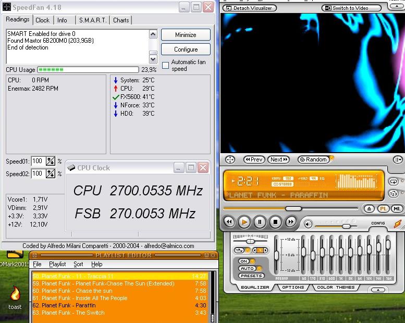The height and width of the screenshot is (323, 405).
Task: Click the Winamp lightning bolt logo
Action: 398,223
